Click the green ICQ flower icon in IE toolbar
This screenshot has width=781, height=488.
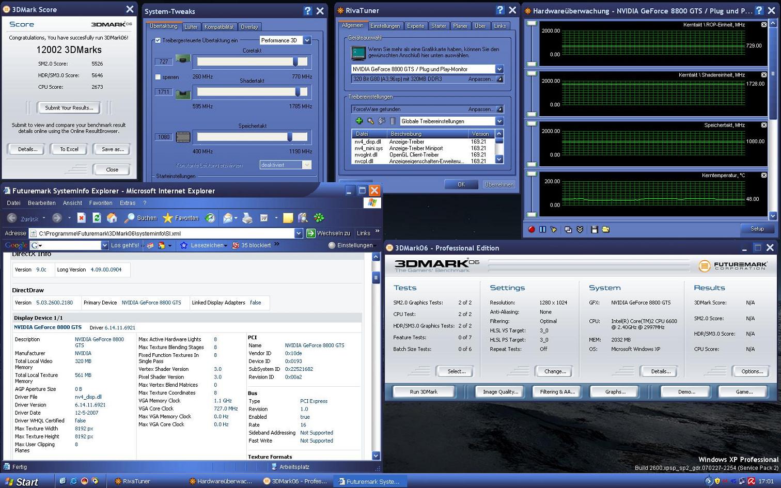(x=319, y=218)
